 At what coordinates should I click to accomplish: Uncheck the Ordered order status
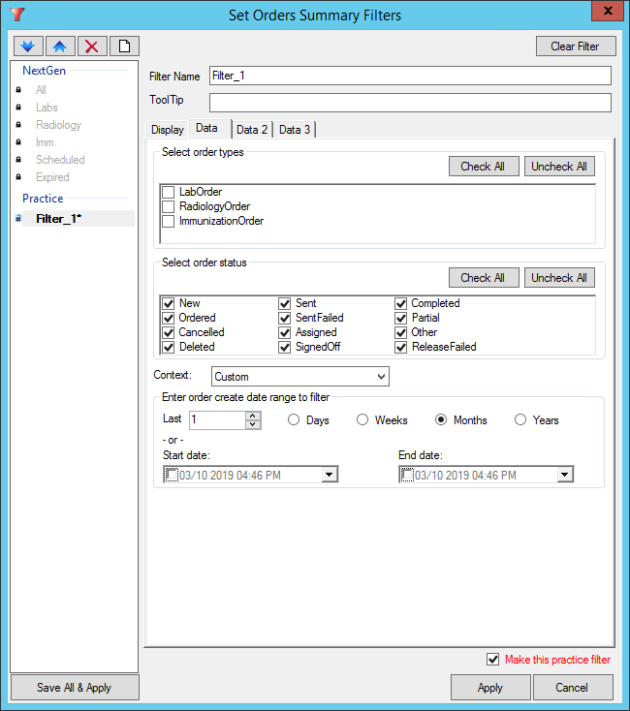169,318
